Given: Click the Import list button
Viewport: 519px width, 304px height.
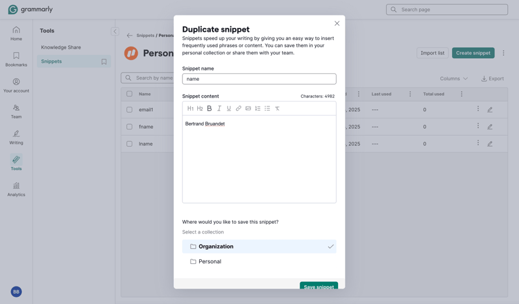Looking at the screenshot, I should click(433, 53).
